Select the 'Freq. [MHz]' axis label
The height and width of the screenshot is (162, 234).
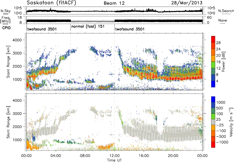tap(5, 20)
